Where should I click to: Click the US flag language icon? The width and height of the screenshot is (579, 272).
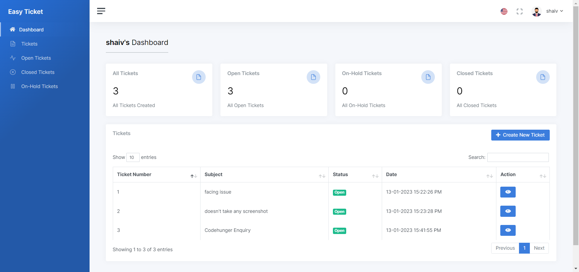coord(504,11)
